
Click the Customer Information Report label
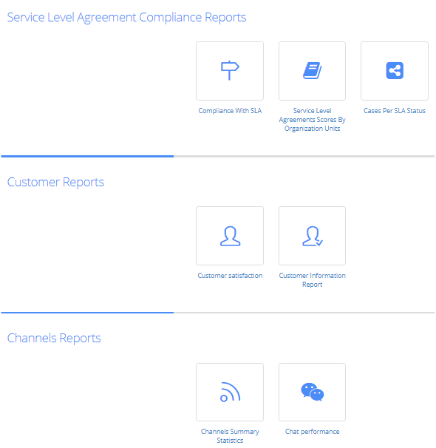tap(312, 280)
